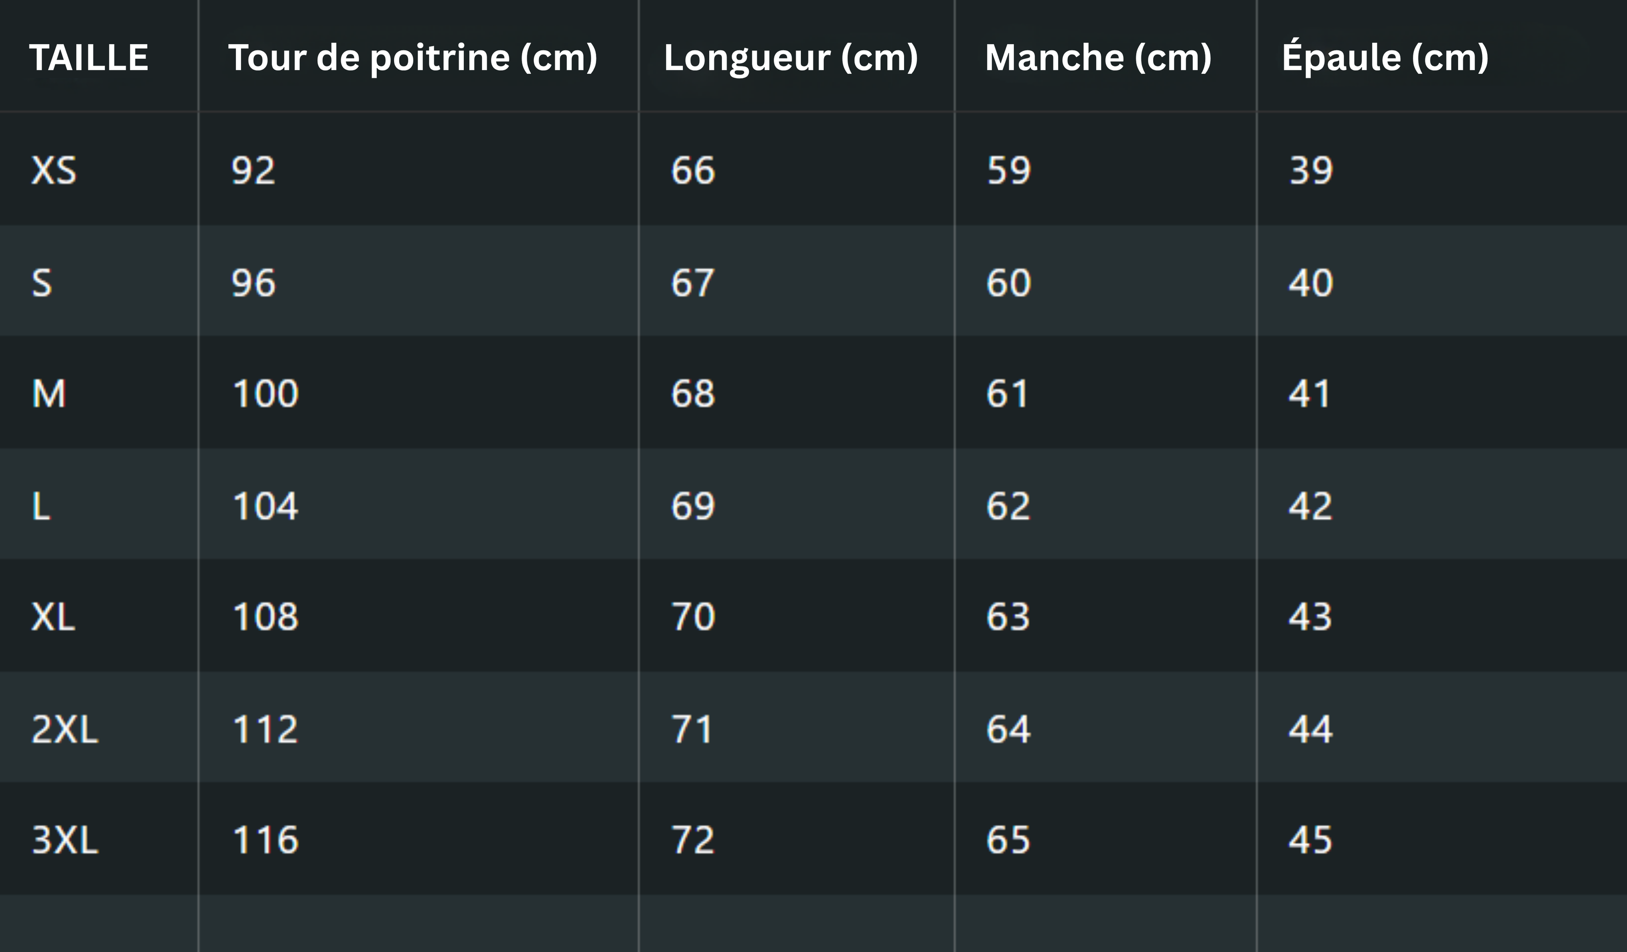Click sleeve value 59 for XS
The width and height of the screenshot is (1627, 952).
pos(1008,171)
